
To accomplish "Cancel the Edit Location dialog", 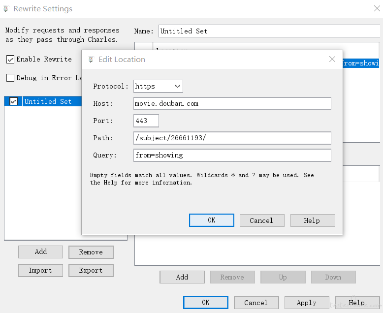I will click(x=262, y=220).
